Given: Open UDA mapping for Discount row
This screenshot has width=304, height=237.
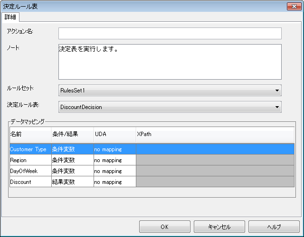Looking at the screenshot, I should pos(115,182).
